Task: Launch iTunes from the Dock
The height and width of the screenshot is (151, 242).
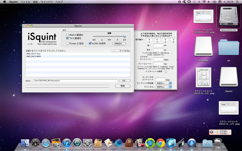Action: click(x=67, y=143)
